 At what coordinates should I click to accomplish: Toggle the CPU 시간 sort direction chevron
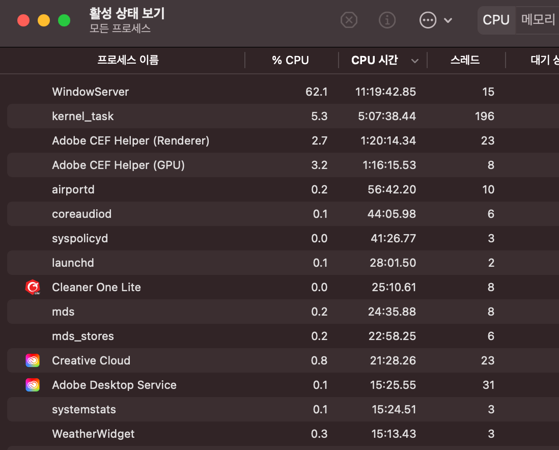tap(415, 60)
